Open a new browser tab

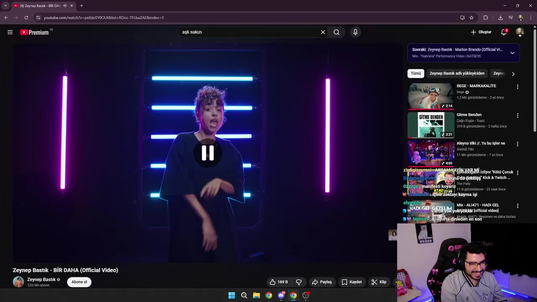pyautogui.click(x=81, y=6)
